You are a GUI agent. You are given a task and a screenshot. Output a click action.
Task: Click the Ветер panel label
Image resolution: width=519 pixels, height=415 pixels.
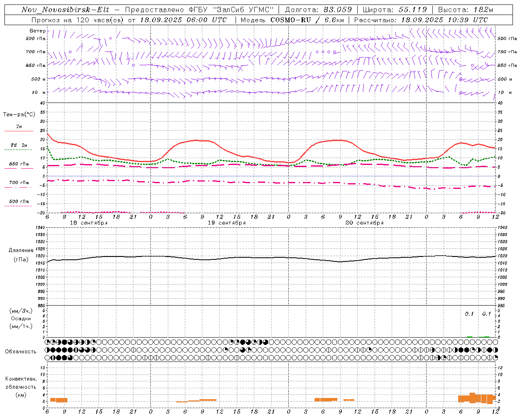[x=38, y=31]
